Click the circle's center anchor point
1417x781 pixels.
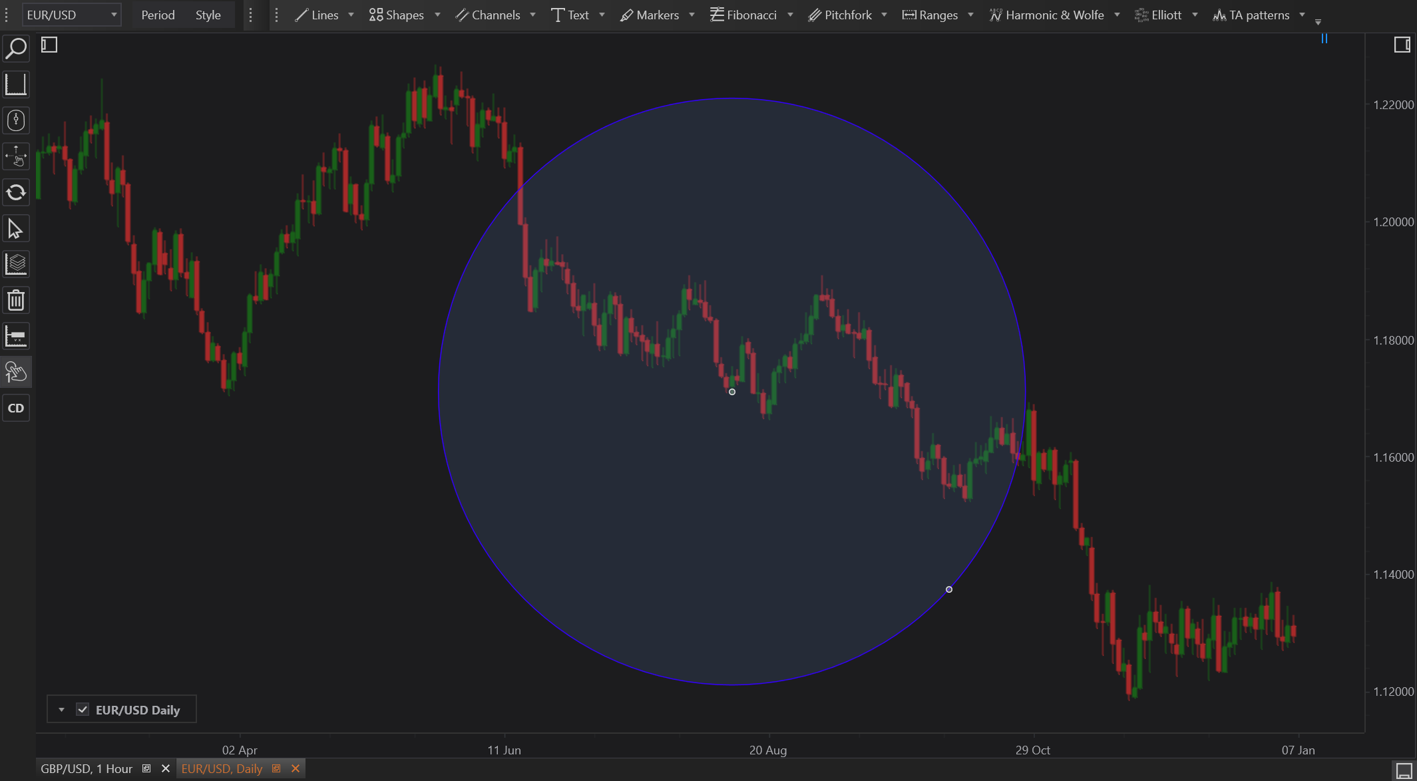point(732,392)
